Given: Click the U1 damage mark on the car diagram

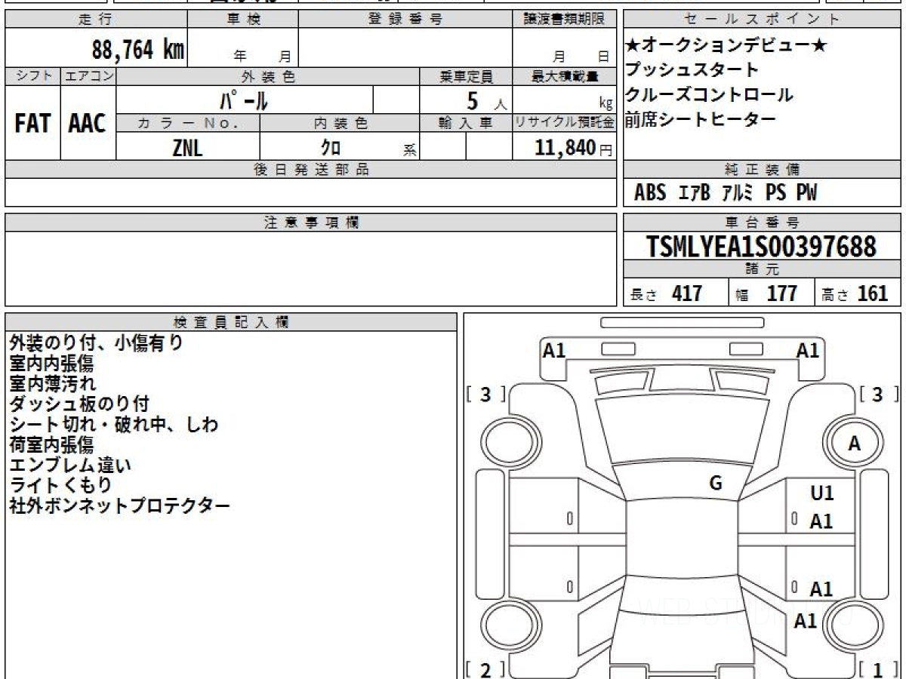Looking at the screenshot, I should coord(822,493).
